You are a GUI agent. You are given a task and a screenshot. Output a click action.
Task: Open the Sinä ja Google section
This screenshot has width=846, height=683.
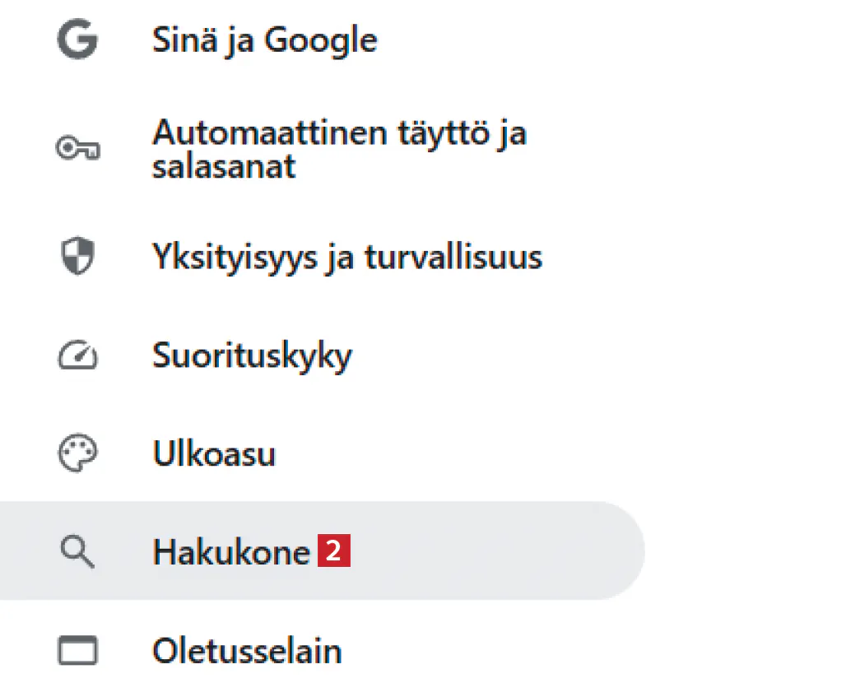tap(264, 40)
